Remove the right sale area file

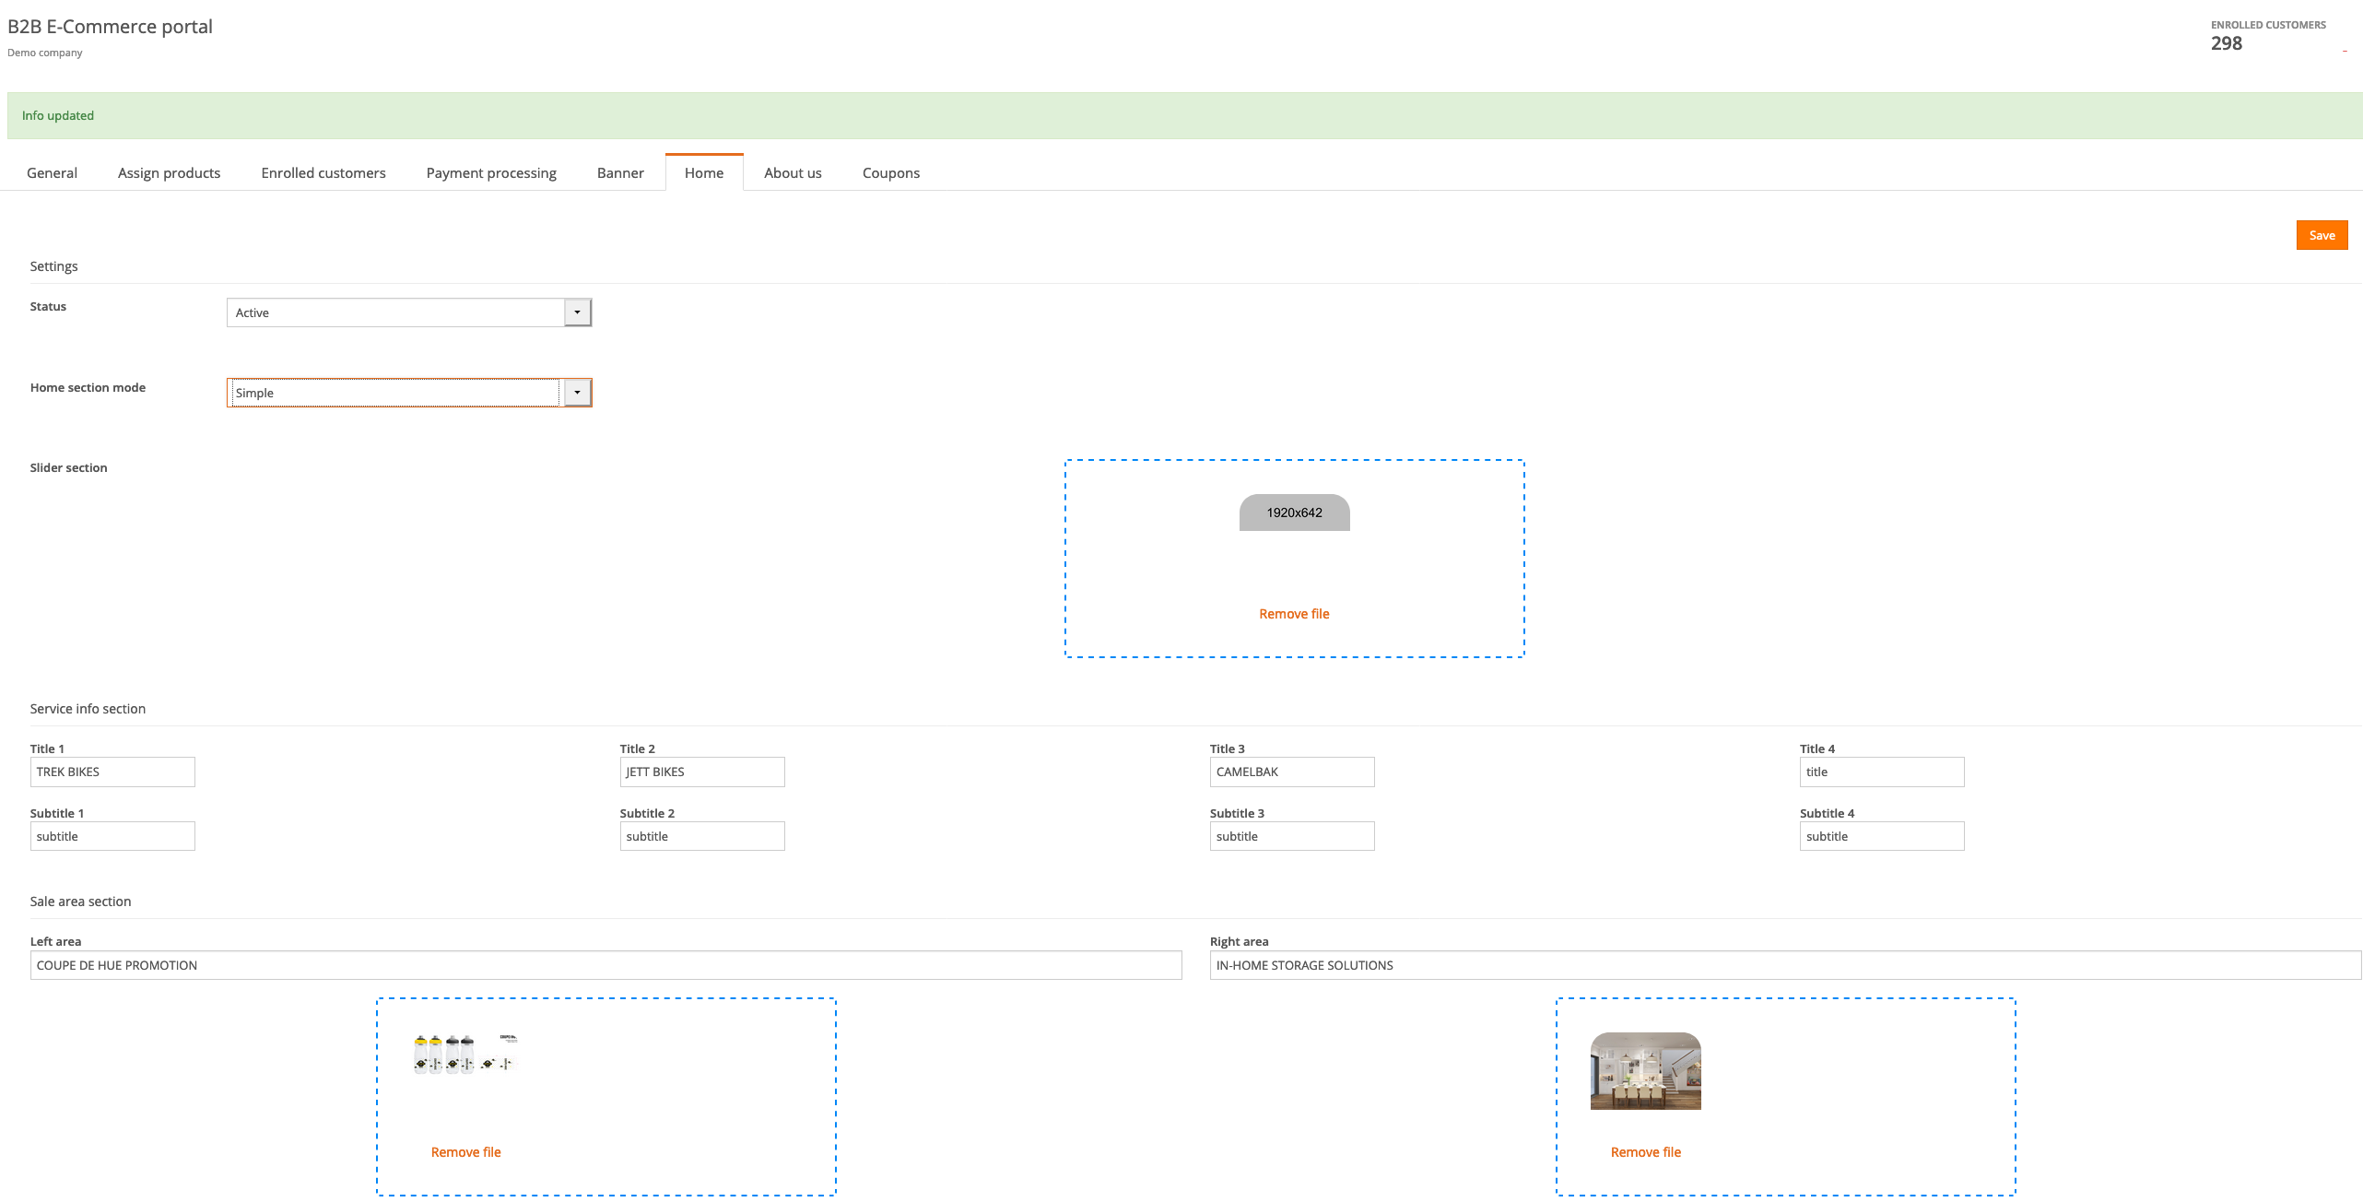tap(1645, 1152)
